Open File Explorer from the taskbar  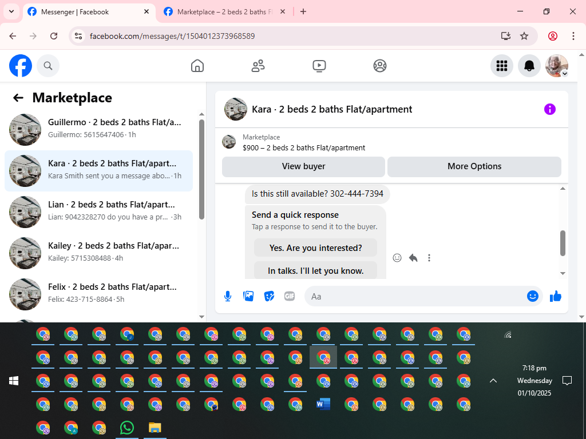pyautogui.click(x=155, y=428)
